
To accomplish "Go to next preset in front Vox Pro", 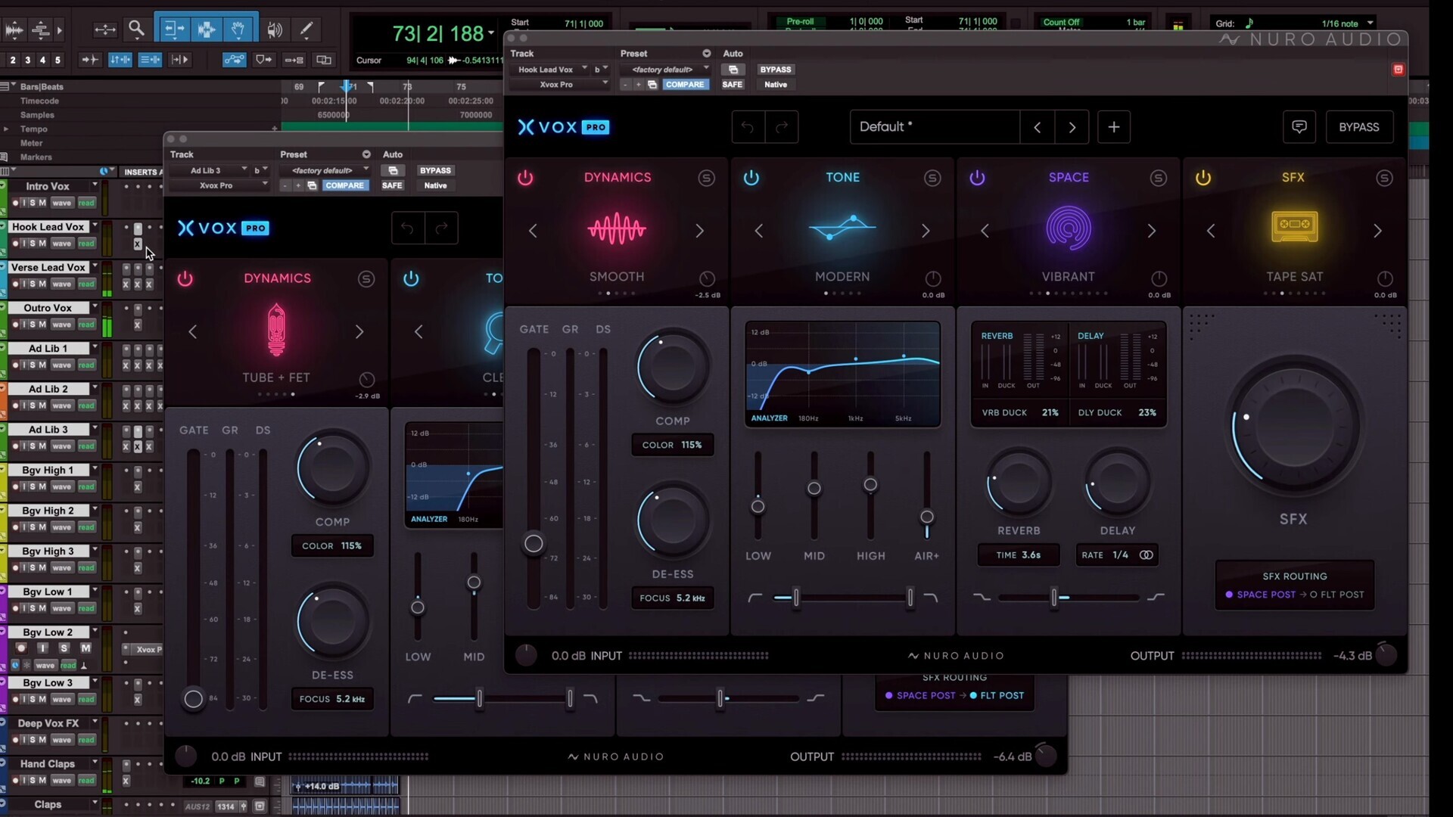I will click(1072, 127).
